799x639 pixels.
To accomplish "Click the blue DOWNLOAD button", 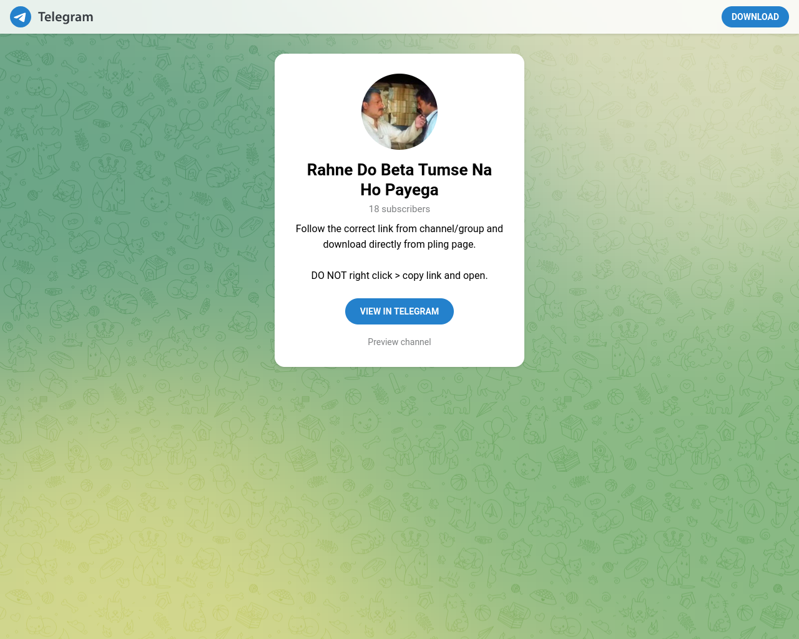I will [755, 17].
